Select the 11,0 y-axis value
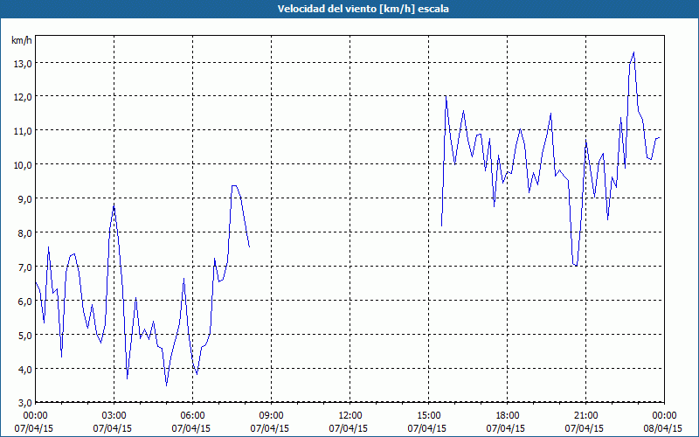This screenshot has height=437, width=699. (x=23, y=131)
